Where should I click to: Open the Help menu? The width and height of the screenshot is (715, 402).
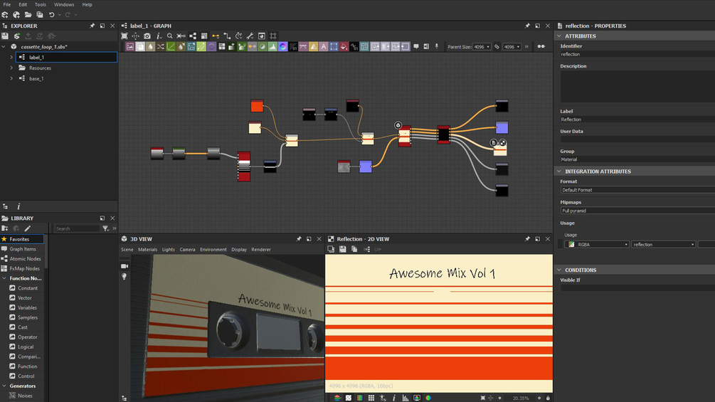click(x=87, y=4)
